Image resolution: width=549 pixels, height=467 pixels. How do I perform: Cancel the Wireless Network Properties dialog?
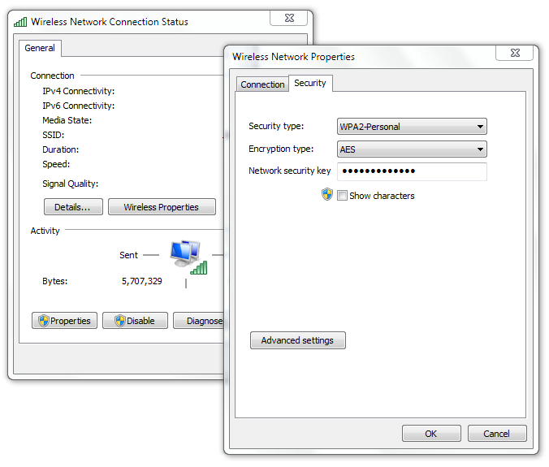click(496, 434)
